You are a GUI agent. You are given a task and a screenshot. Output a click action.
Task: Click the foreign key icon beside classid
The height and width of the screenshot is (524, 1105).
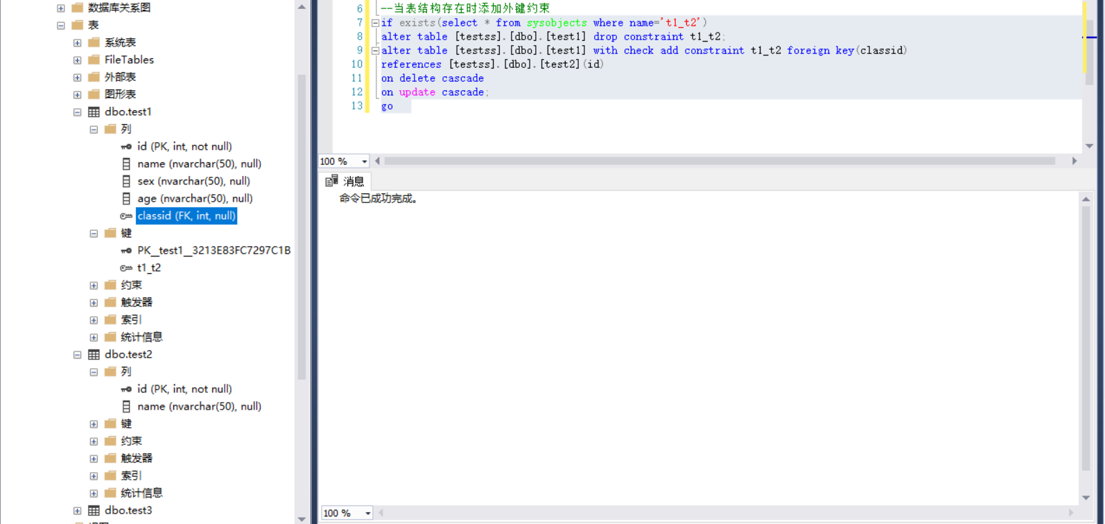[126, 216]
